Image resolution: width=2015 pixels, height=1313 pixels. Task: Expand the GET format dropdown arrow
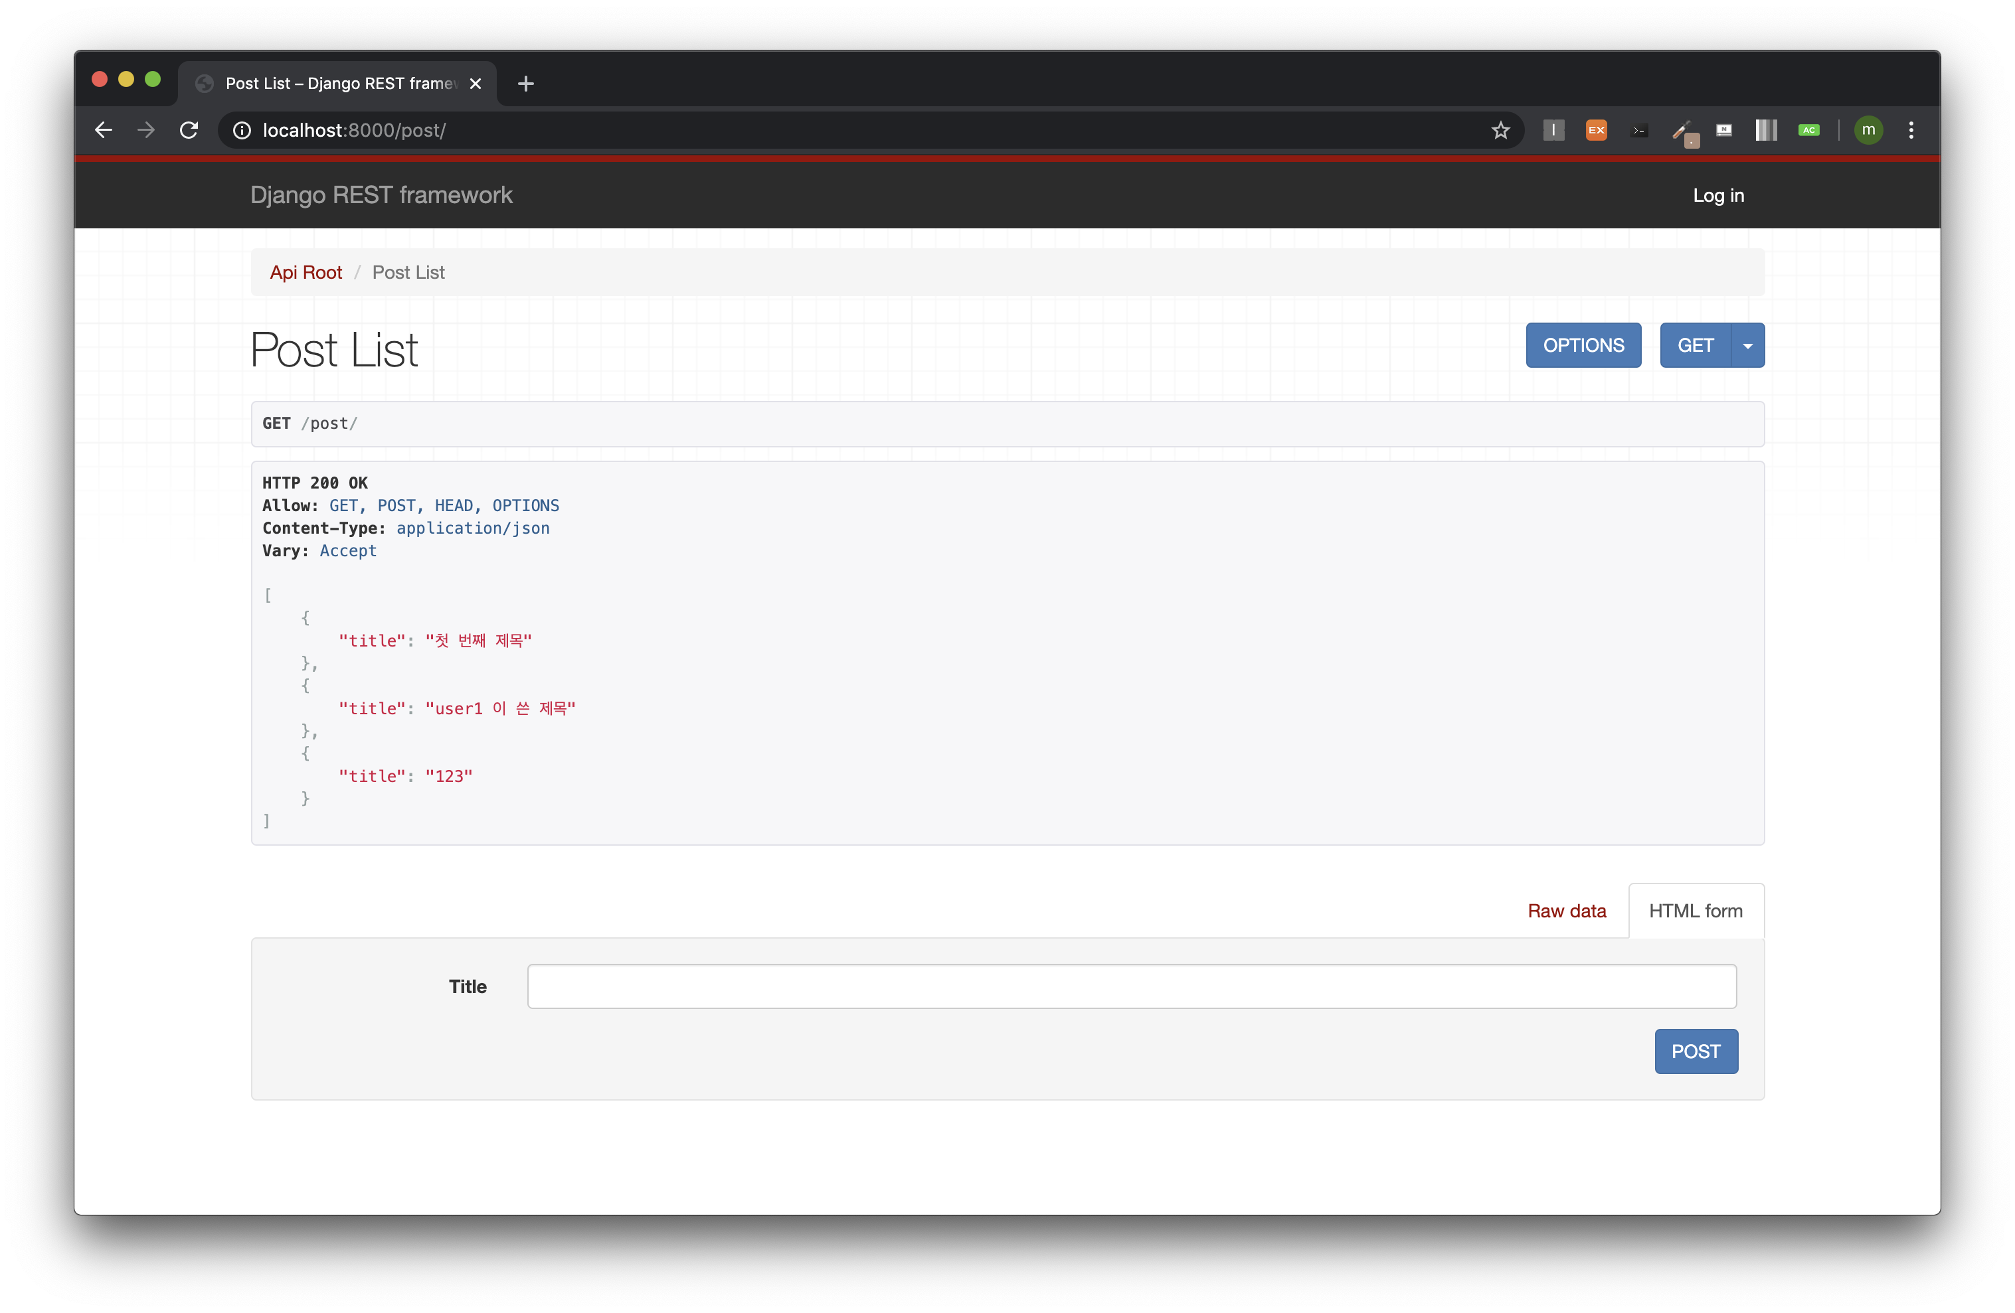pyautogui.click(x=1747, y=345)
